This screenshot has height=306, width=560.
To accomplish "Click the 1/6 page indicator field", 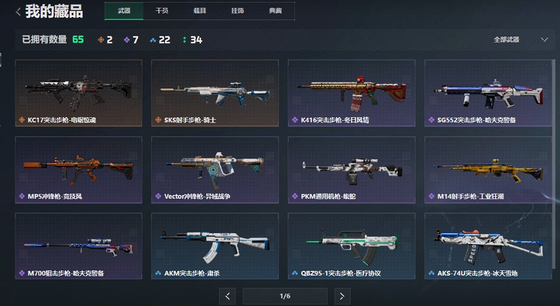I will (x=285, y=296).
